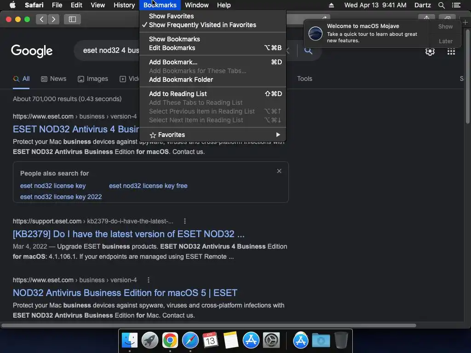This screenshot has height=353, width=471.
Task: Click the Google logo
Action: 32,51
